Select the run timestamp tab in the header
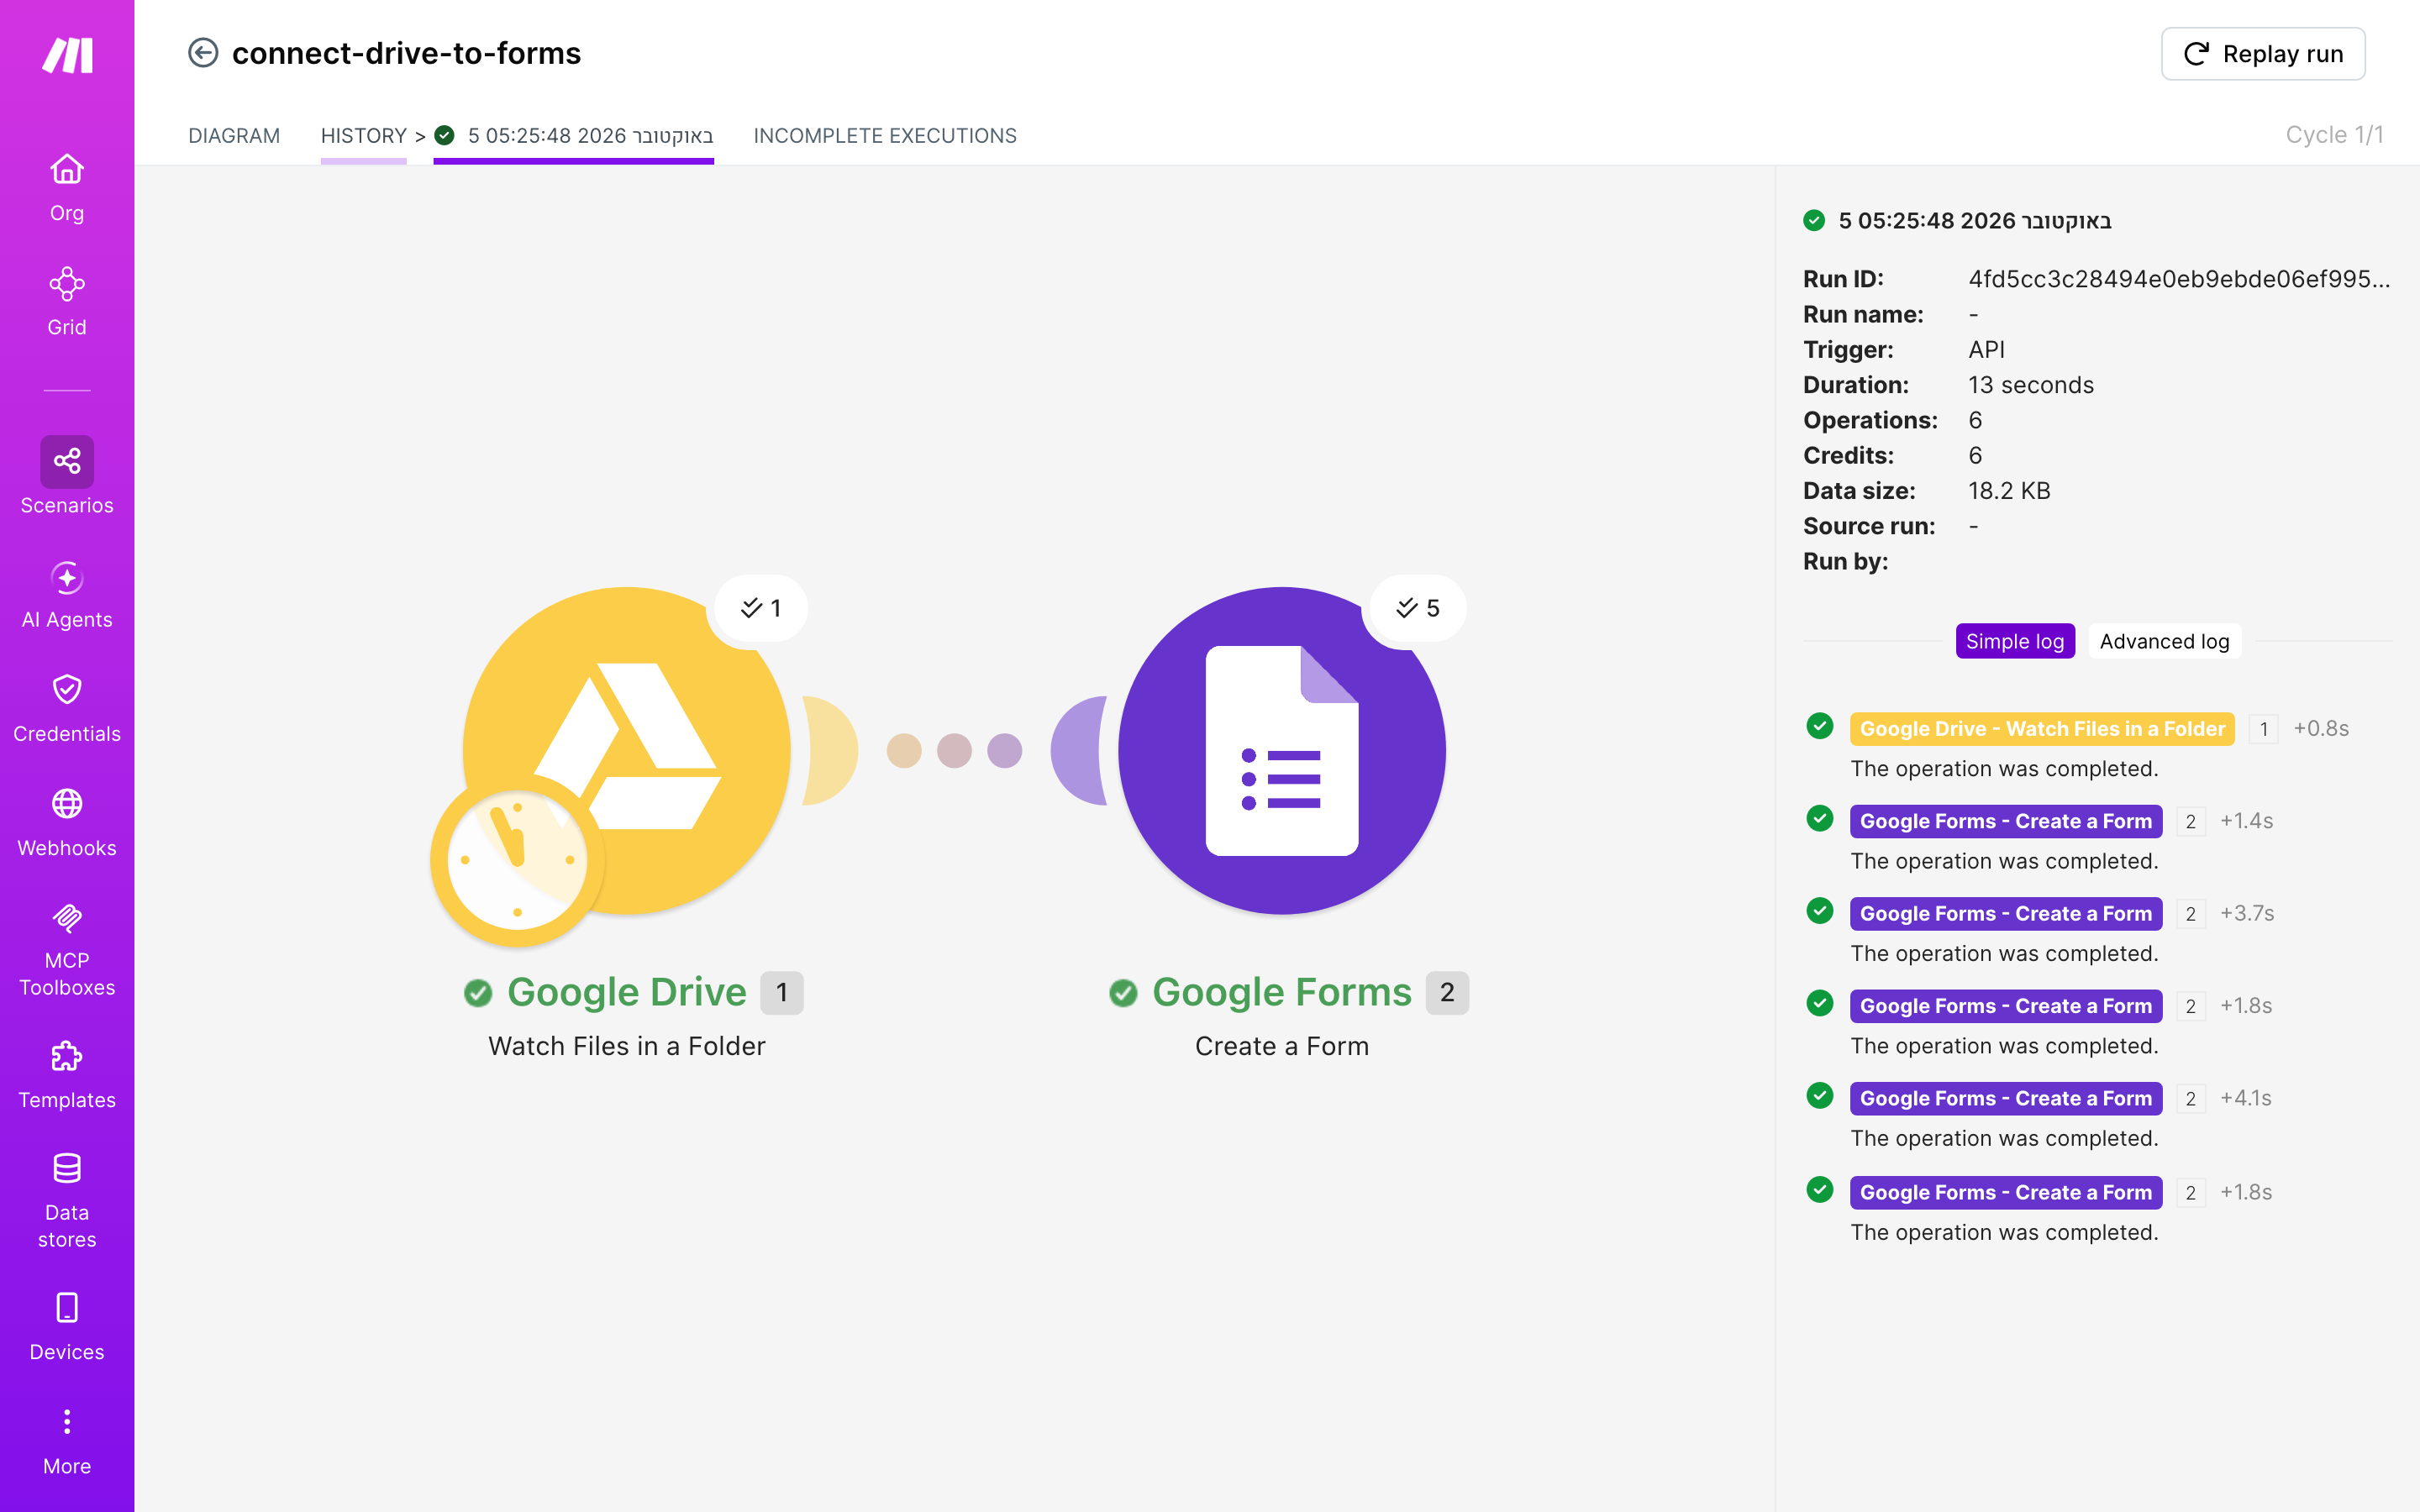 [574, 136]
